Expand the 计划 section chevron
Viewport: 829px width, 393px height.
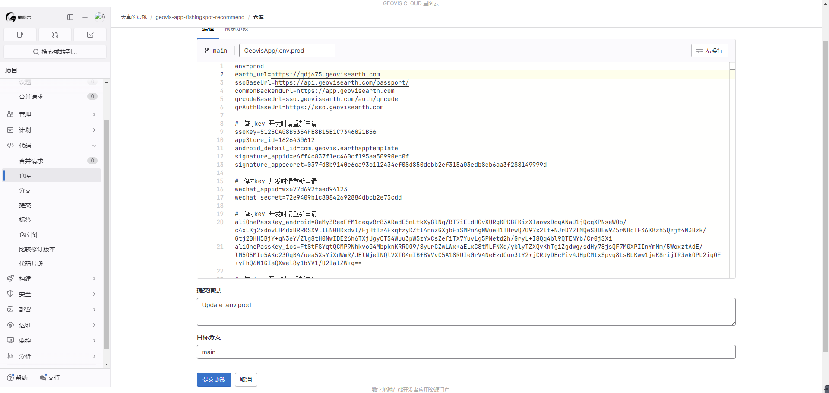(94, 130)
